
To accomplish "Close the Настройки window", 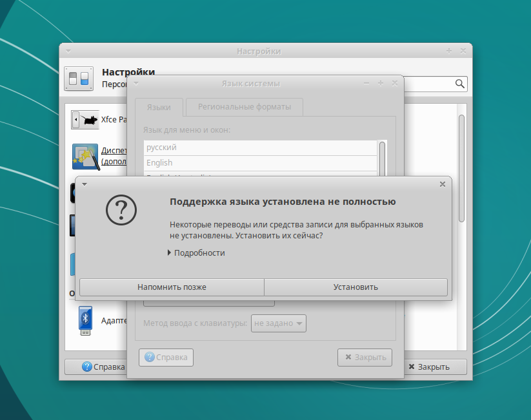I will tap(463, 51).
